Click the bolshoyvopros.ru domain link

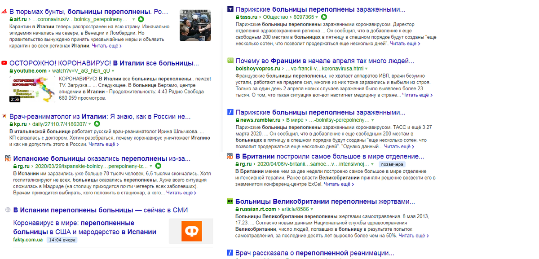(x=258, y=69)
